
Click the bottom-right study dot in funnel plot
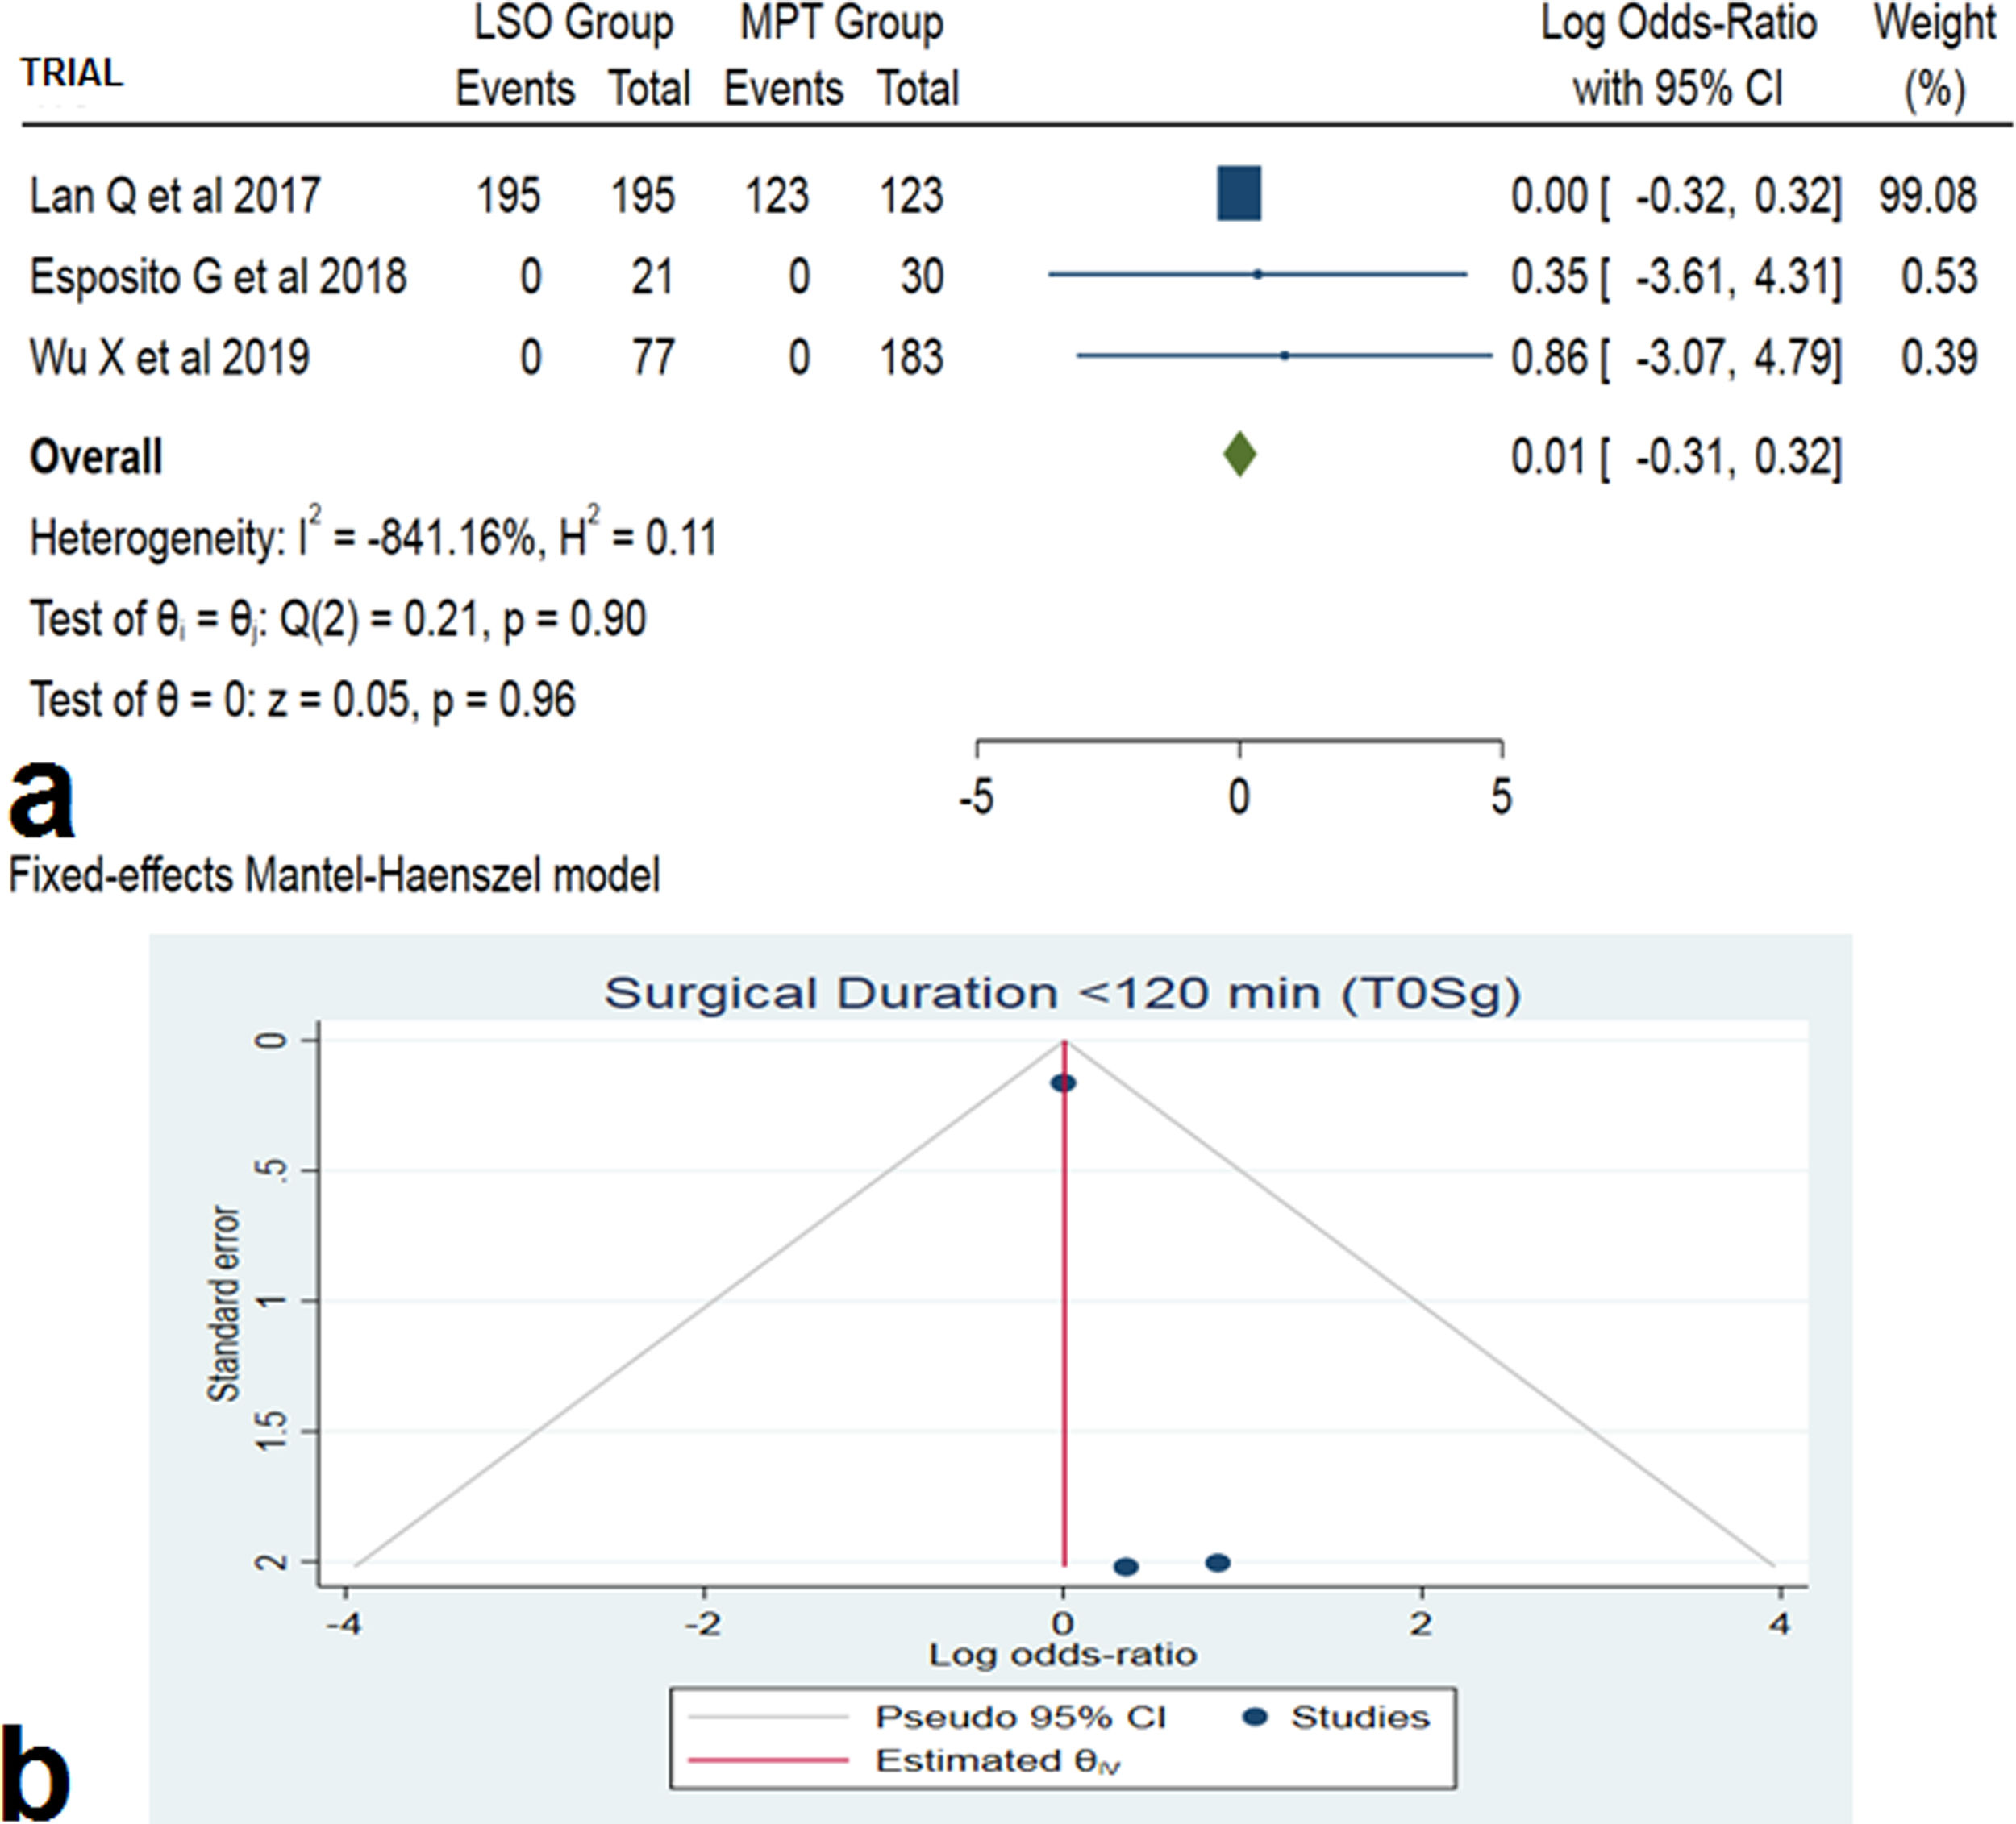[1217, 1563]
